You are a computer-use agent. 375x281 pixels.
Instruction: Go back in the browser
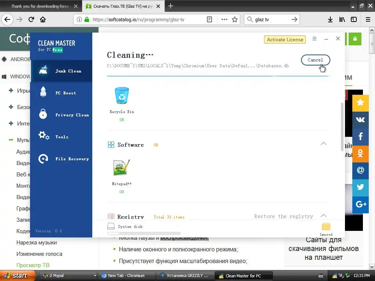pos(7,20)
